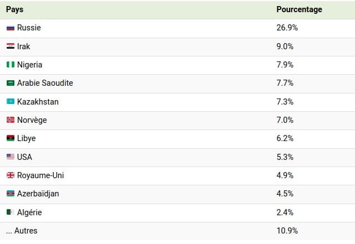This screenshot has width=355, height=244.
Task: Click the Norway flag icon
Action: coord(11,120)
